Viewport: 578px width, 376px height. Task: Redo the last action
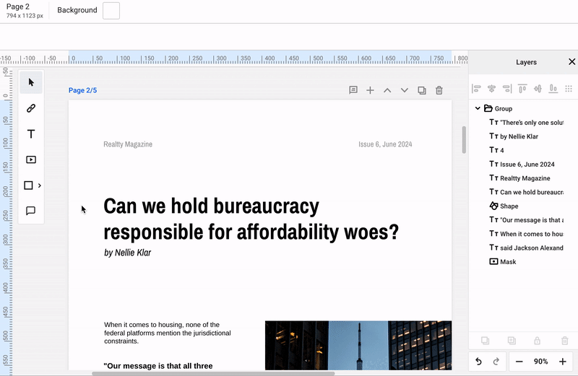pos(496,362)
